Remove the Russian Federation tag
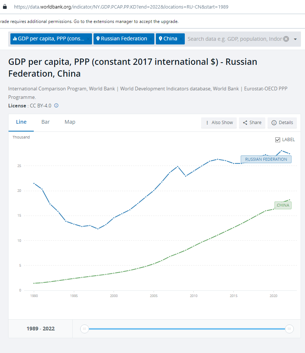Image resolution: width=305 pixels, height=353 pixels. pyautogui.click(x=151, y=39)
